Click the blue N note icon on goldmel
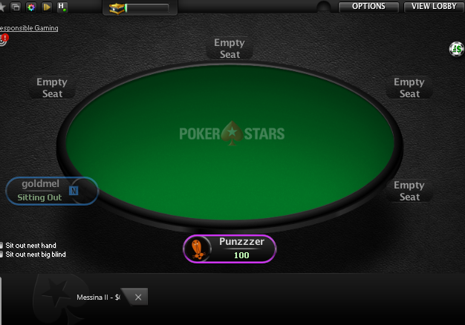Image resolution: width=465 pixels, height=325 pixels. 74,191
